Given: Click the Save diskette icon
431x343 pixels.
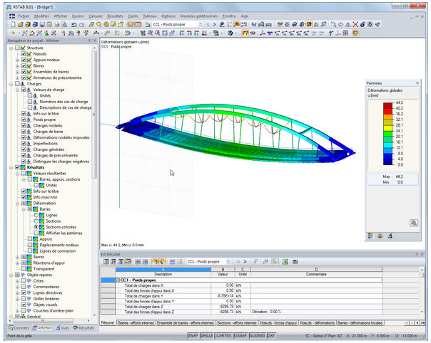Looking at the screenshot, I should pyautogui.click(x=42, y=24).
